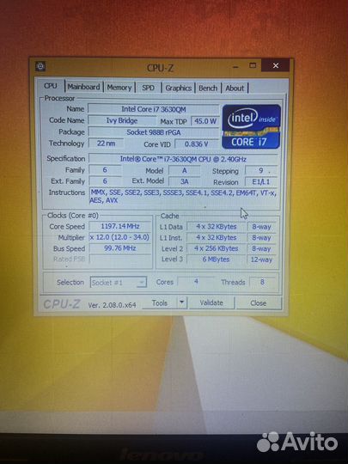Click the Instructions list text

pos(183,196)
